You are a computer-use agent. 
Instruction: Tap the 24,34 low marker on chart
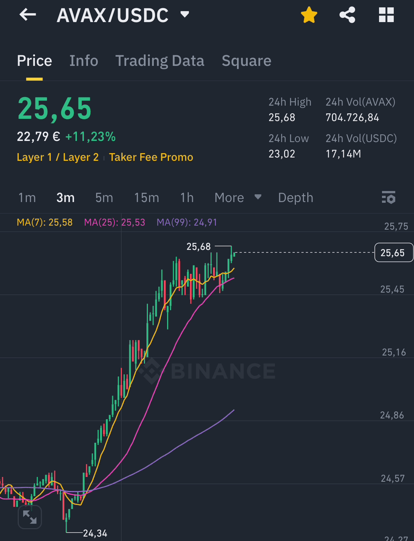95,533
